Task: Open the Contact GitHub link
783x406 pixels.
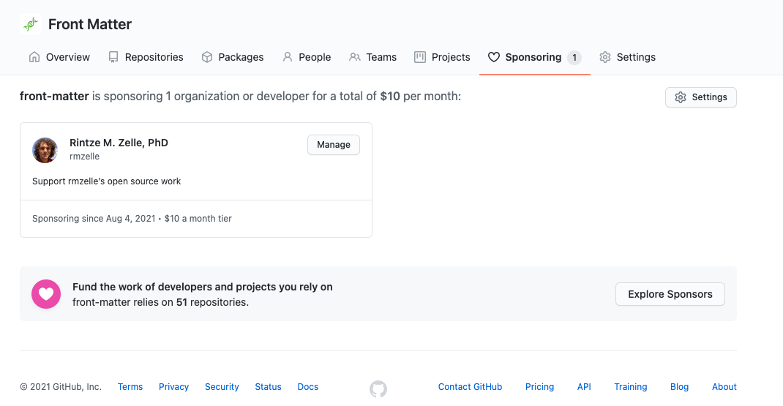Action: (470, 387)
